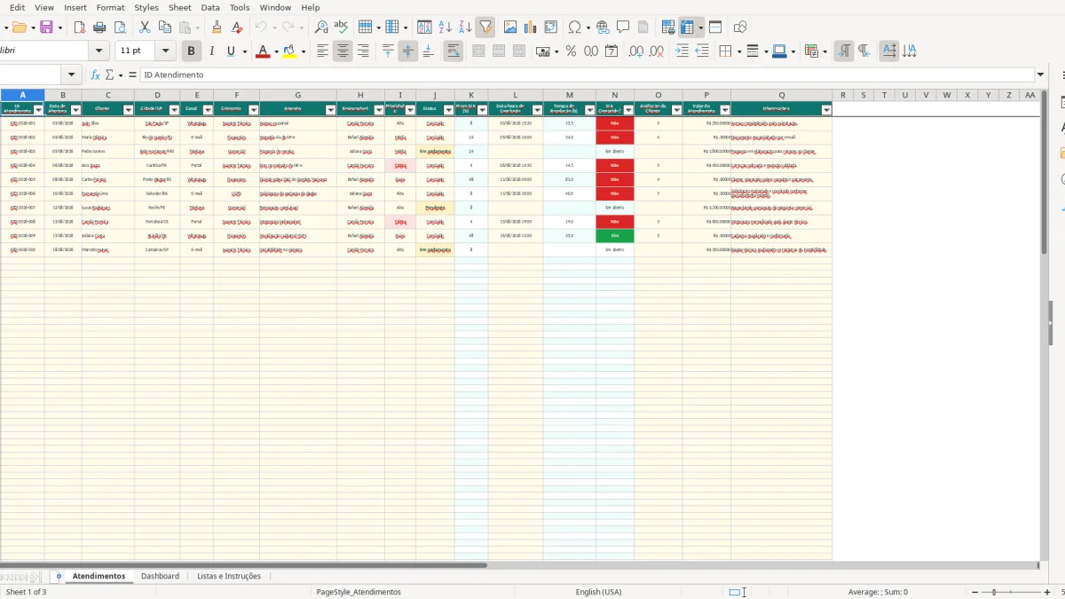The height and width of the screenshot is (599, 1065).
Task: Open the Data menu
Action: (210, 7)
